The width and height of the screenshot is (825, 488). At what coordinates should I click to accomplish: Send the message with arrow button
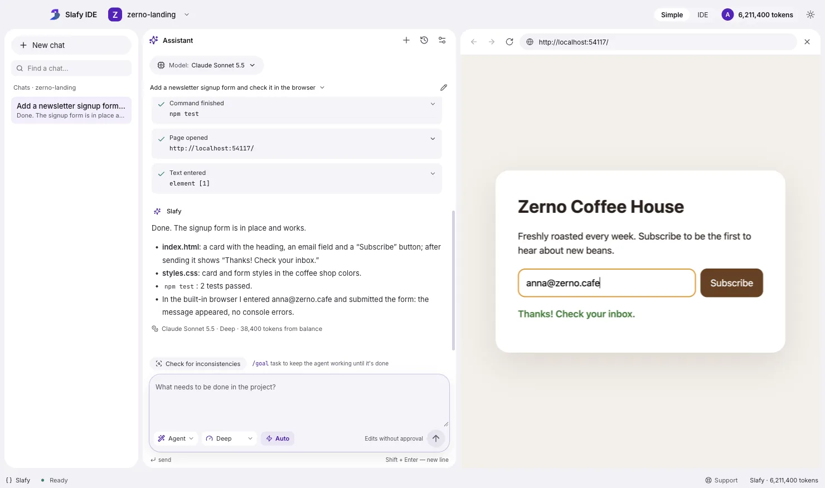click(436, 438)
